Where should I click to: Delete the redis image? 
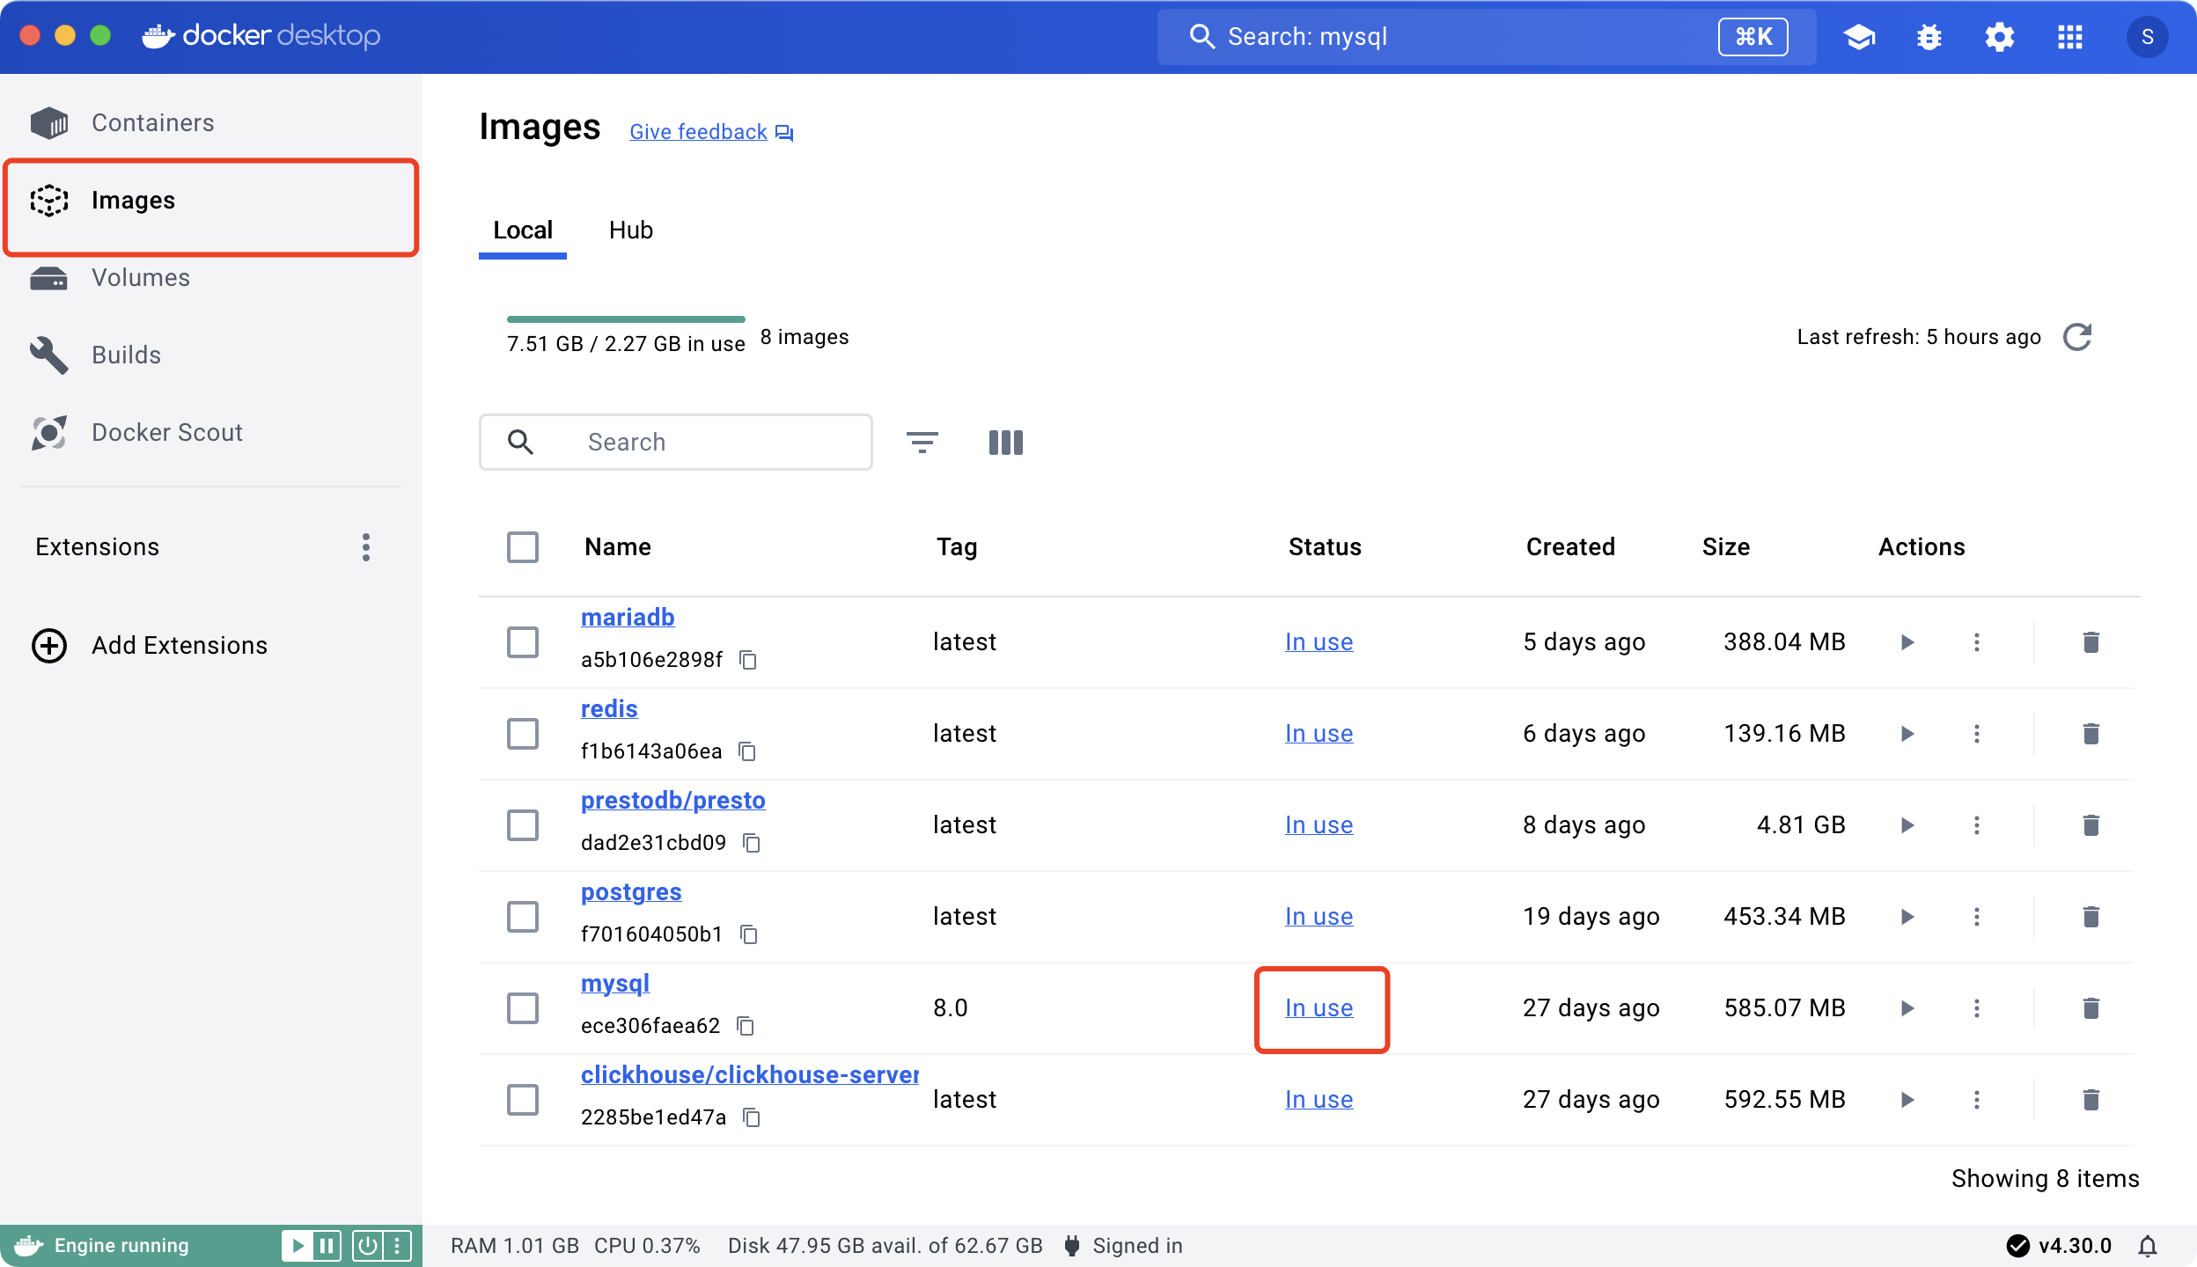(x=2091, y=734)
